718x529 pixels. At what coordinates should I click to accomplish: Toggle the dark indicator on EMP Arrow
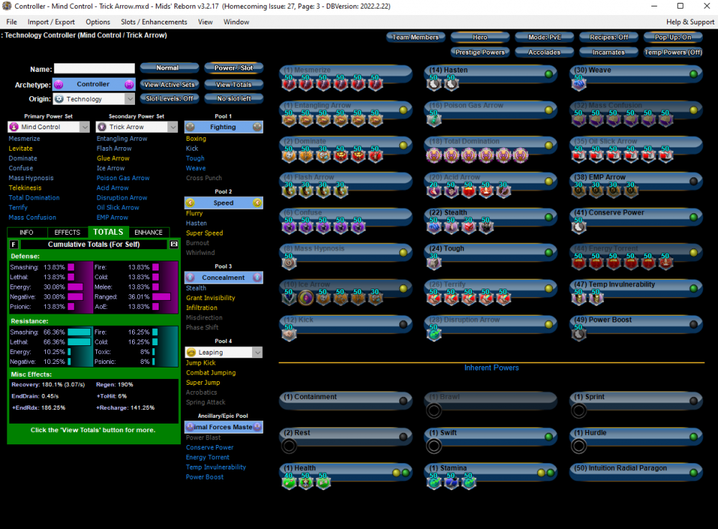693,181
